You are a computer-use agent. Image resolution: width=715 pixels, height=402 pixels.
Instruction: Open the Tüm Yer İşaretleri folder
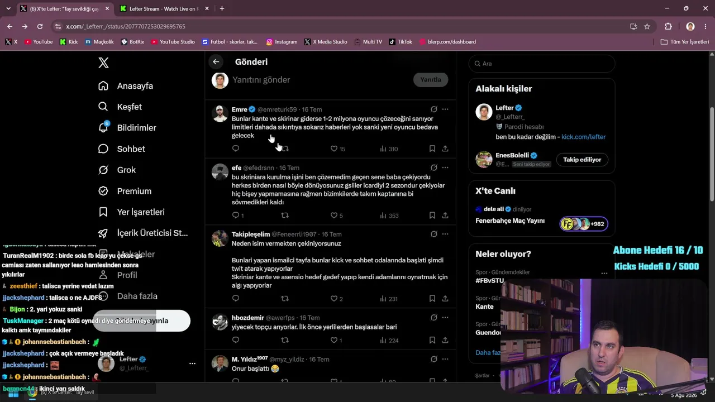[x=684, y=42]
